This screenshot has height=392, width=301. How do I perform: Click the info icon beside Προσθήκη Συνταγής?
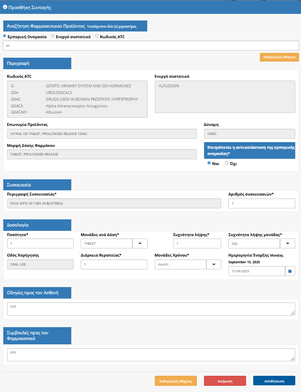(5, 8)
